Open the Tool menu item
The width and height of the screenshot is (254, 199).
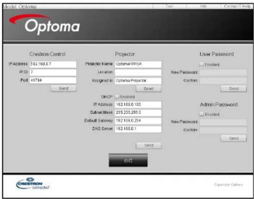[x=170, y=6]
